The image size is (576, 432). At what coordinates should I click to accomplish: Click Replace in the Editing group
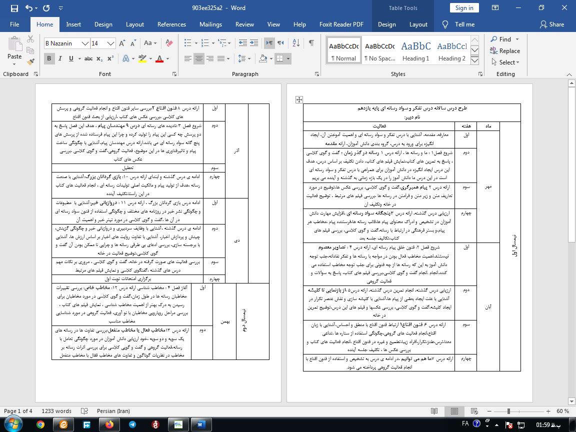pyautogui.click(x=505, y=51)
